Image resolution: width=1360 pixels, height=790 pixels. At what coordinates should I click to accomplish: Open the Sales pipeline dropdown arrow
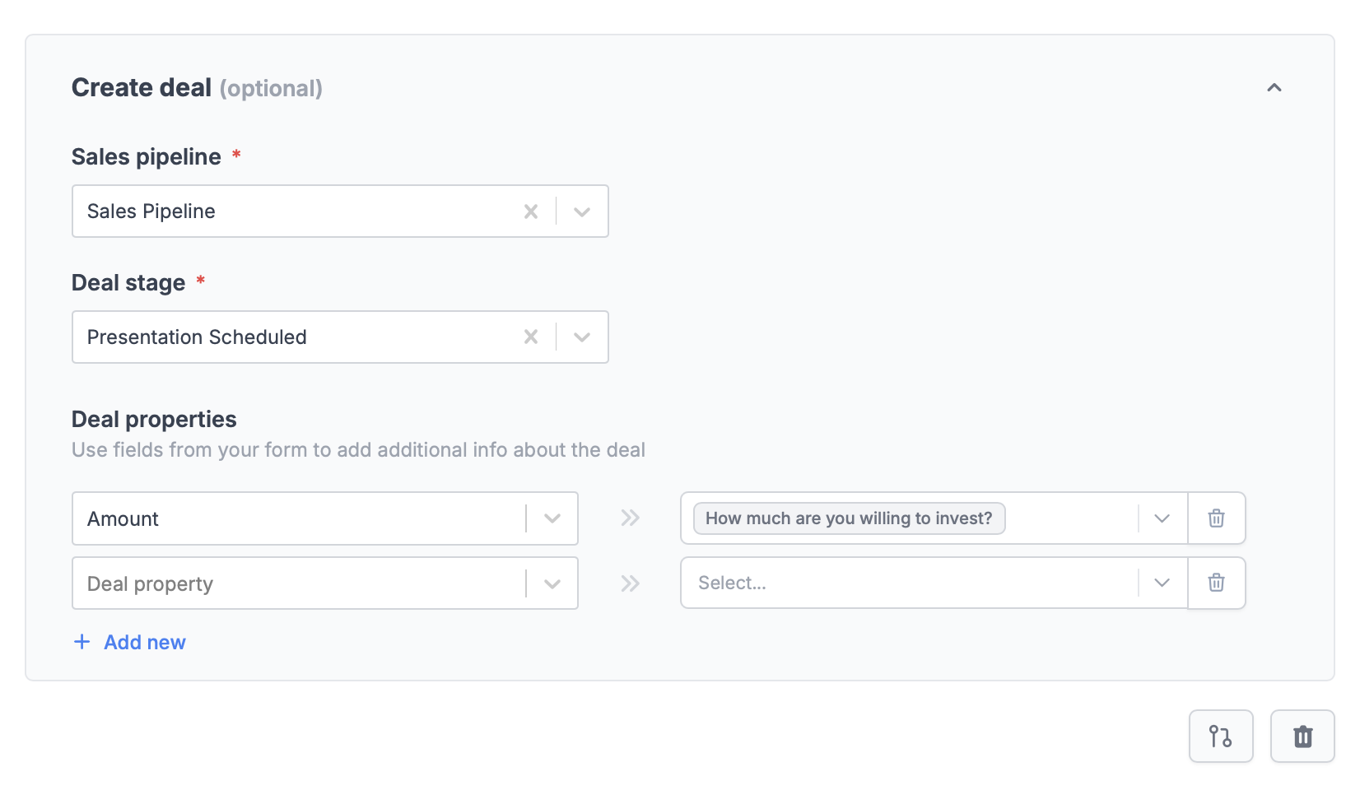(x=582, y=211)
